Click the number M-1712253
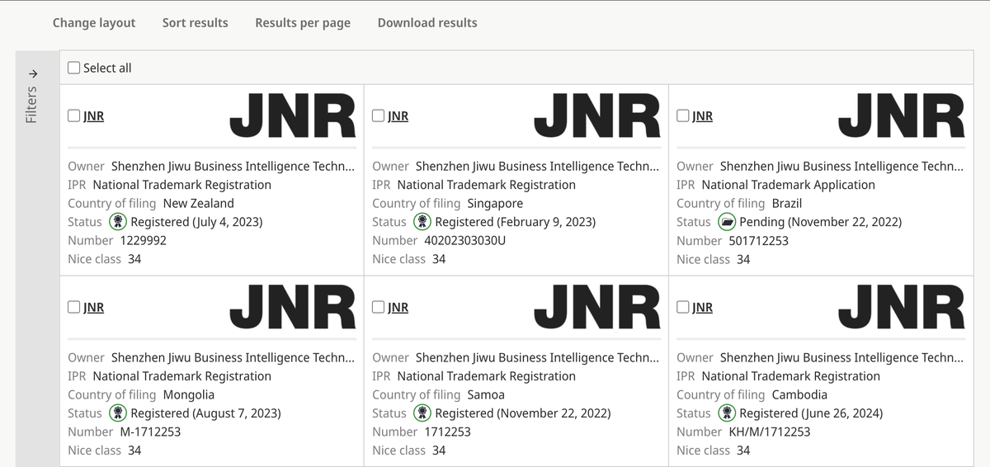The width and height of the screenshot is (990, 467). point(150,432)
